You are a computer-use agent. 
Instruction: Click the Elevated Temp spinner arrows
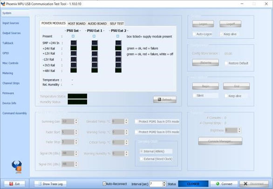(127, 121)
